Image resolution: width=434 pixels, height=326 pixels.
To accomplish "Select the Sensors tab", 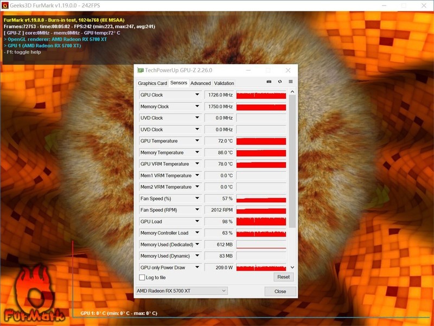I will click(178, 83).
